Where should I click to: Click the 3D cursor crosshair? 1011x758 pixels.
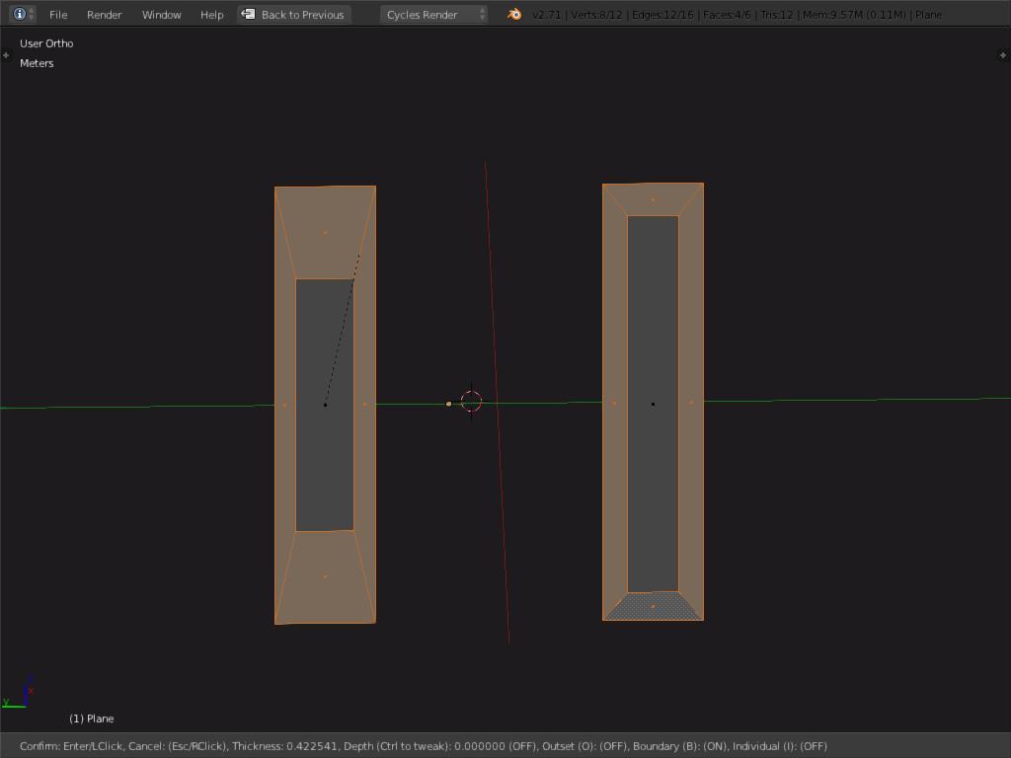(472, 402)
